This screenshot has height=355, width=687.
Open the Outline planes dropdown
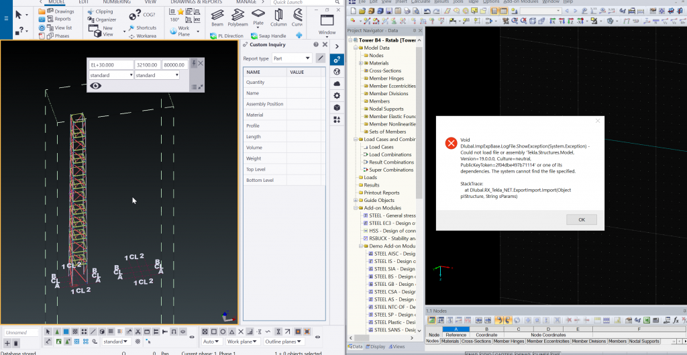284,342
